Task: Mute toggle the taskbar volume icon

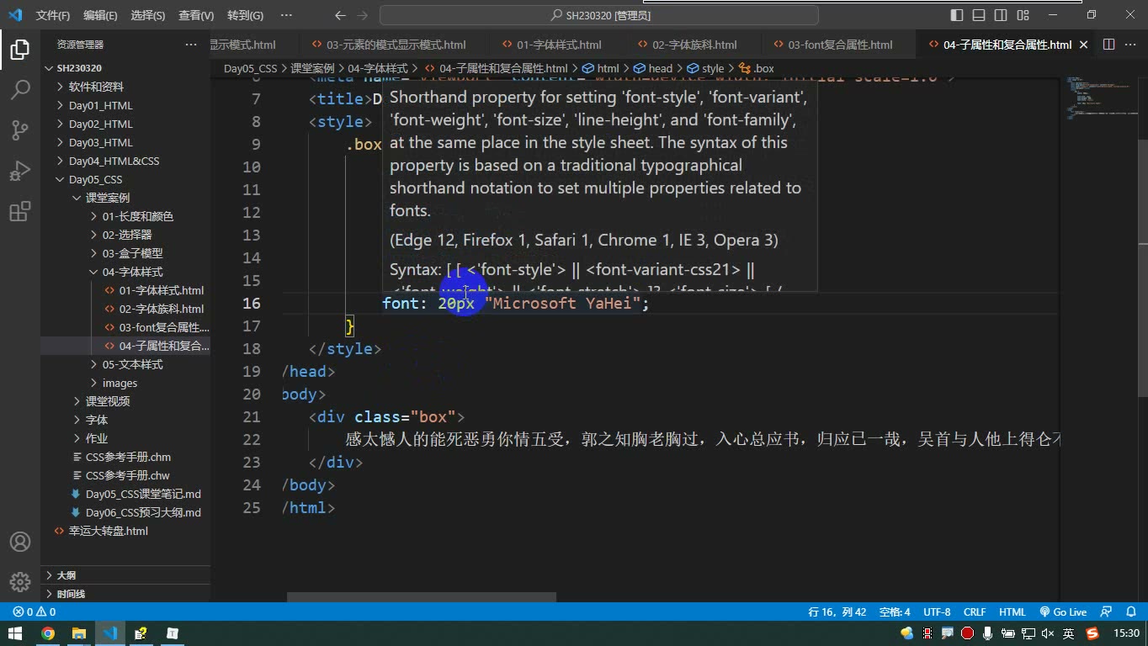Action: (1048, 633)
